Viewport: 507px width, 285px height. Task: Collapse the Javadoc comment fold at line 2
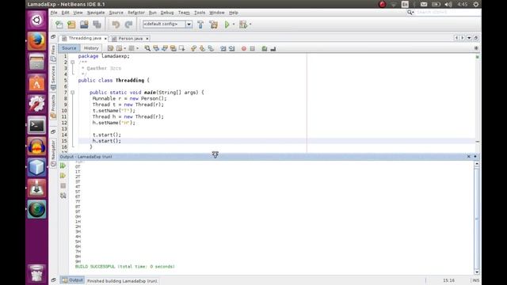(x=72, y=62)
